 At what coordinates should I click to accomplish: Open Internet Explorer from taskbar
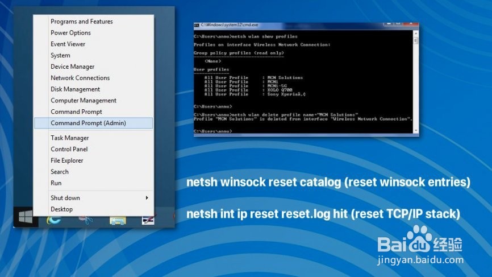coord(53,220)
